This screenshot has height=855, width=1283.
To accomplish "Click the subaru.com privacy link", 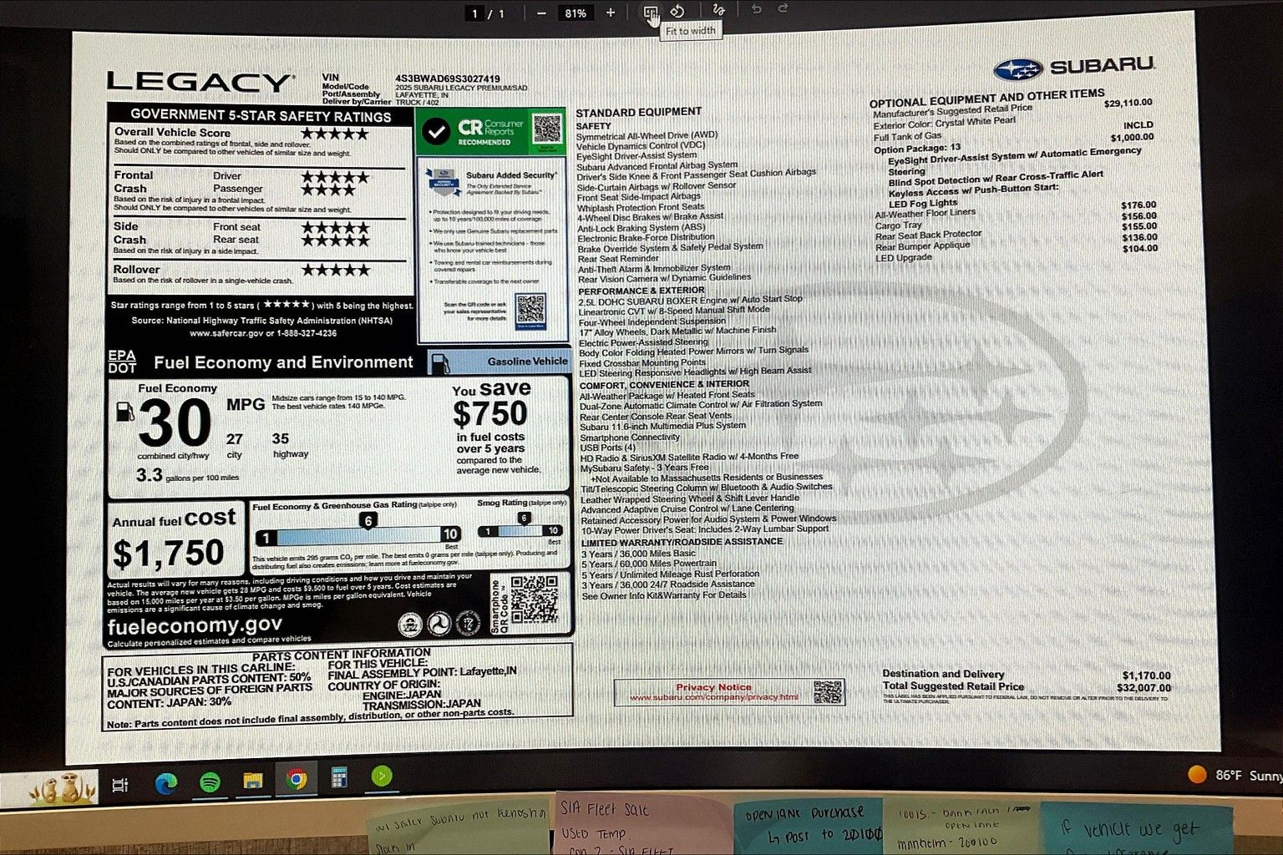I will 714,697.
